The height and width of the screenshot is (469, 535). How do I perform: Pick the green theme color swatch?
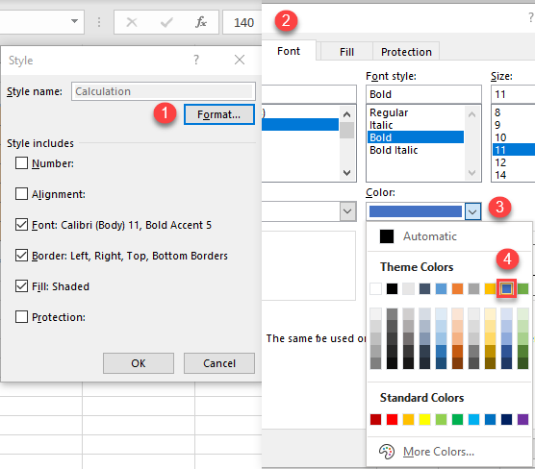point(523,288)
